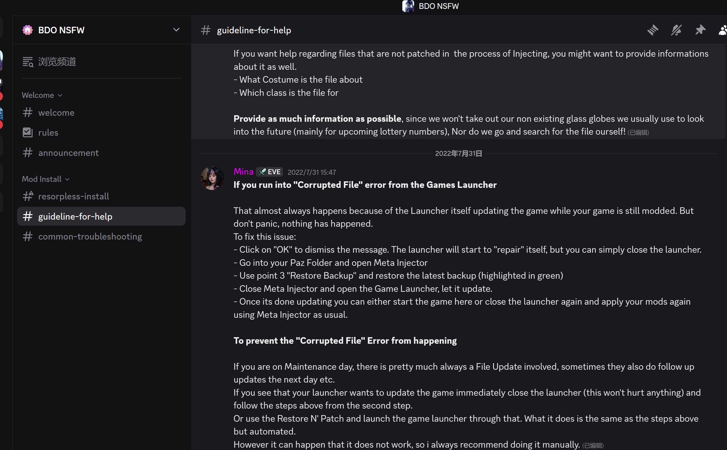This screenshot has height=450, width=727.
Task: Click hash icon beside guideline-for-help header
Action: point(206,30)
